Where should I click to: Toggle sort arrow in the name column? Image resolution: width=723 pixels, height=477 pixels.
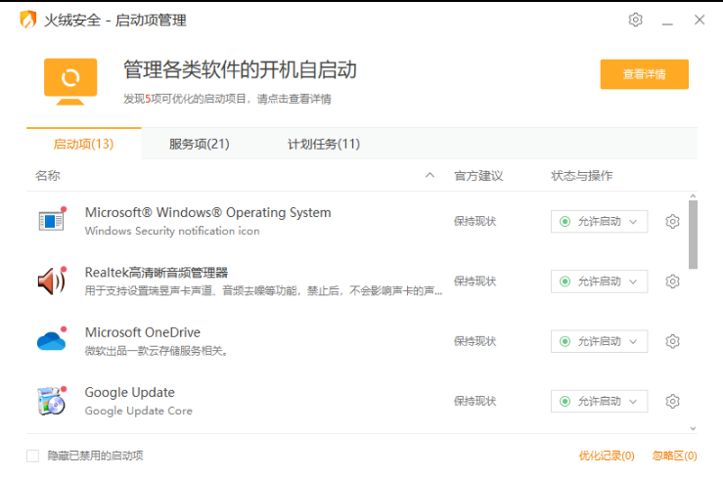click(x=429, y=175)
